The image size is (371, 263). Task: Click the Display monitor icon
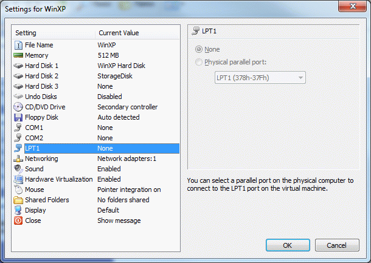coord(18,210)
